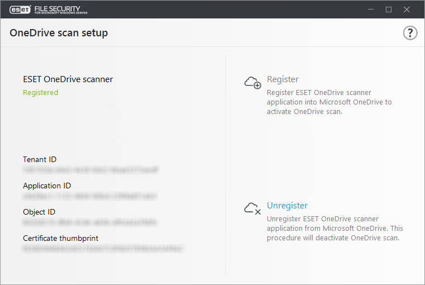
Task: Maximize the ESET File Security window
Action: click(x=389, y=9)
